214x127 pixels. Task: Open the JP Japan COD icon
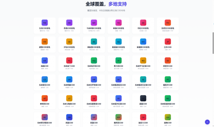pos(168,42)
